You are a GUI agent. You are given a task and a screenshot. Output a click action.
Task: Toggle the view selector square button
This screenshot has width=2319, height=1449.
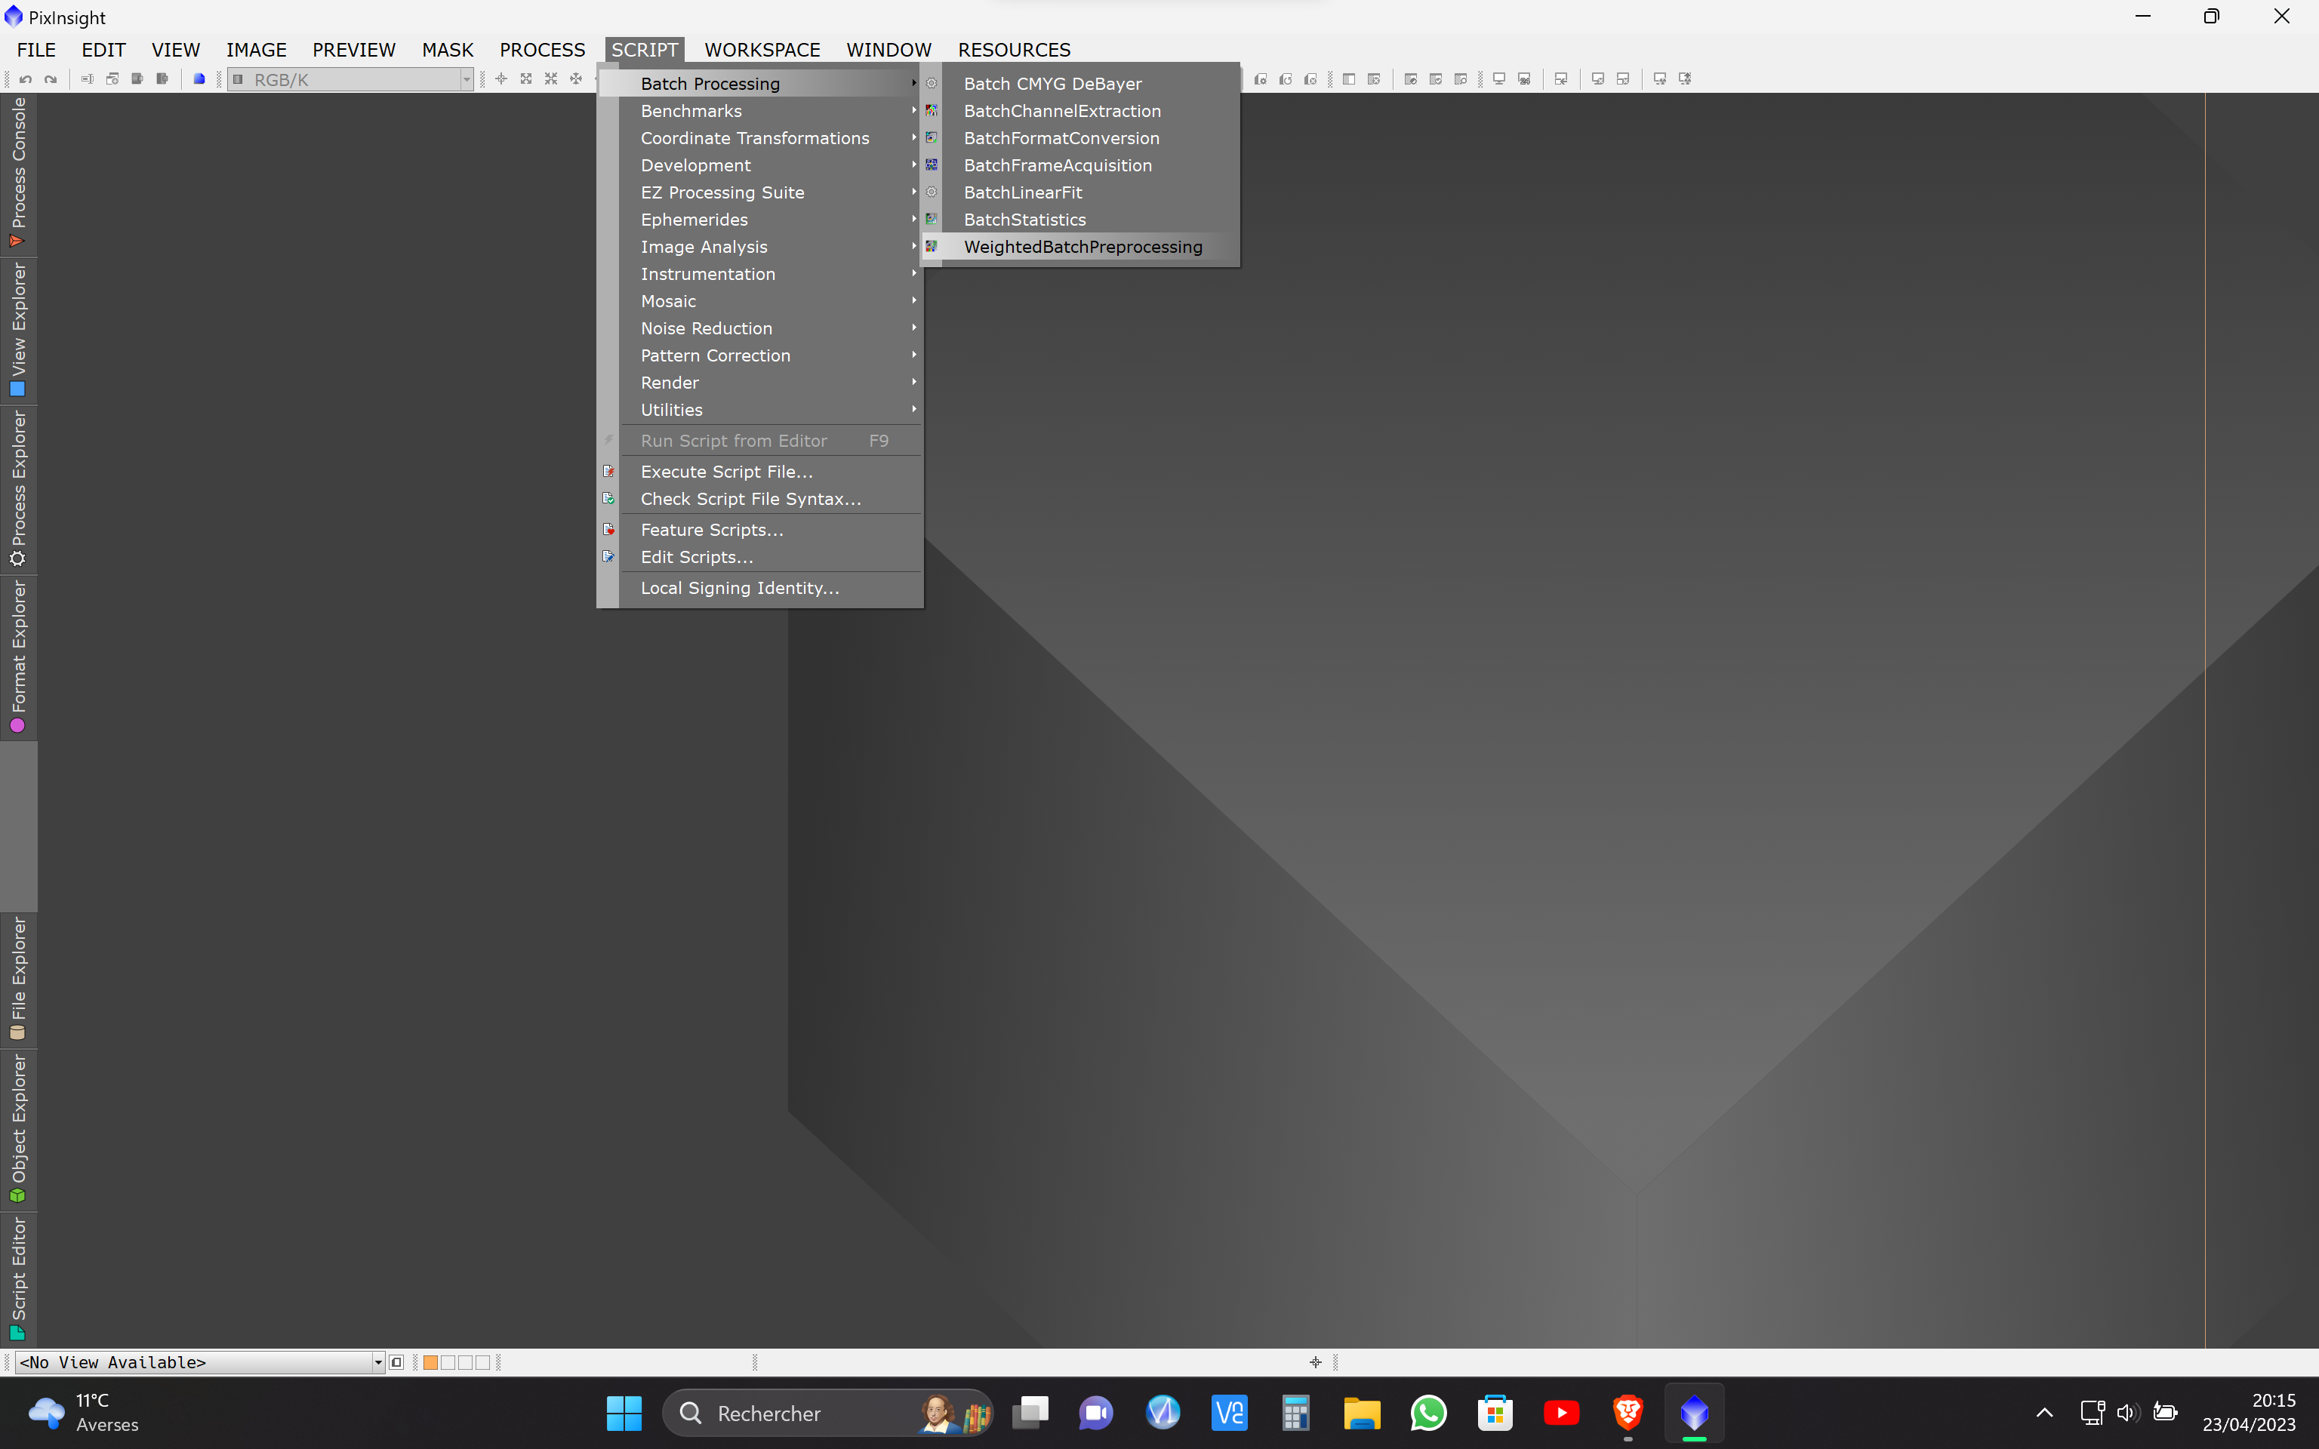point(397,1361)
